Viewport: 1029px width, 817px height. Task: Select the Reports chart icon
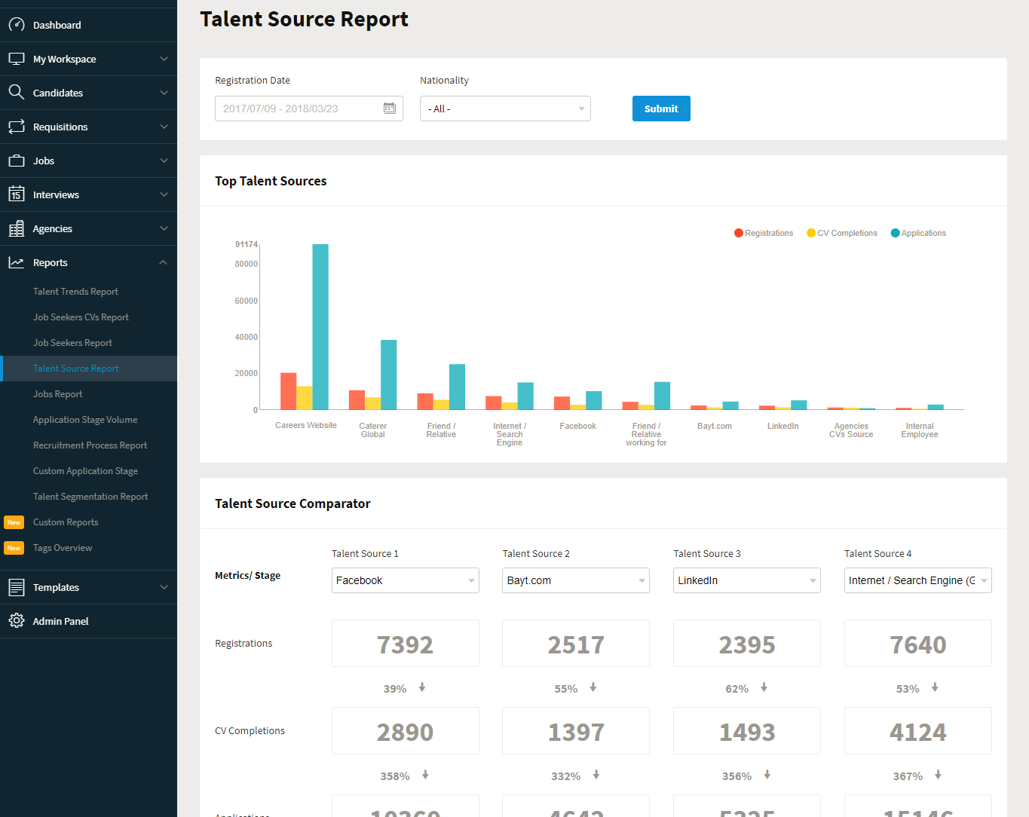[x=16, y=262]
